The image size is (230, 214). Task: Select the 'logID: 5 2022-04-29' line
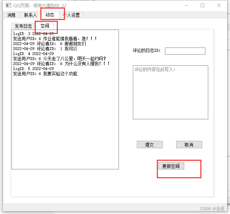[x=33, y=69]
